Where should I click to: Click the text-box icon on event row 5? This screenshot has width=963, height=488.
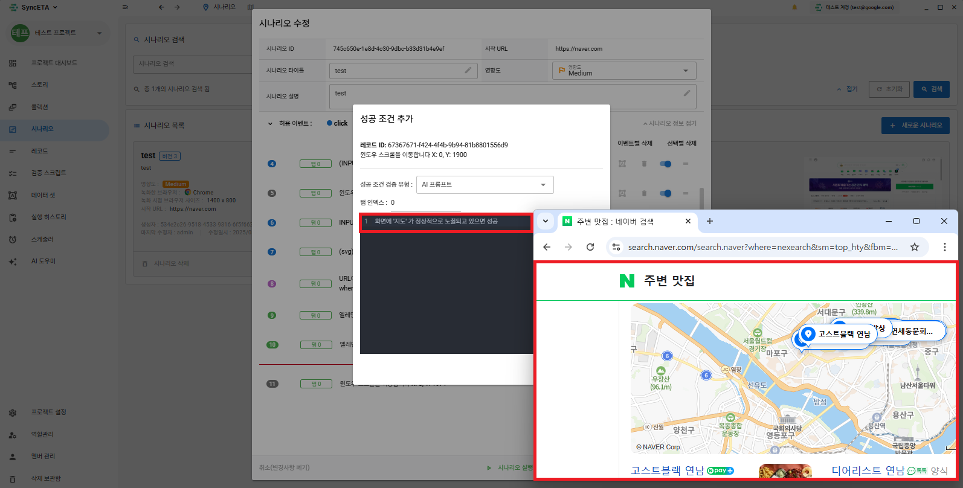[622, 193]
